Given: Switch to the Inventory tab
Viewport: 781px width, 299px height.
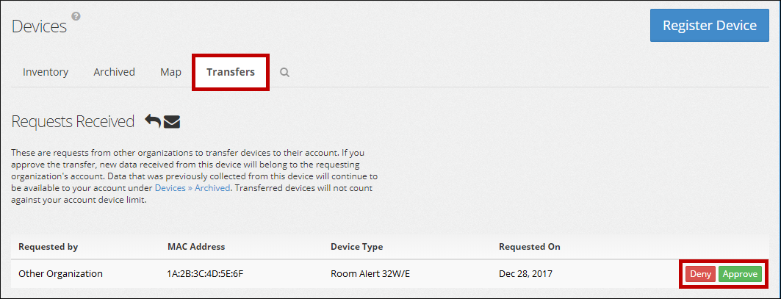Looking at the screenshot, I should [46, 72].
